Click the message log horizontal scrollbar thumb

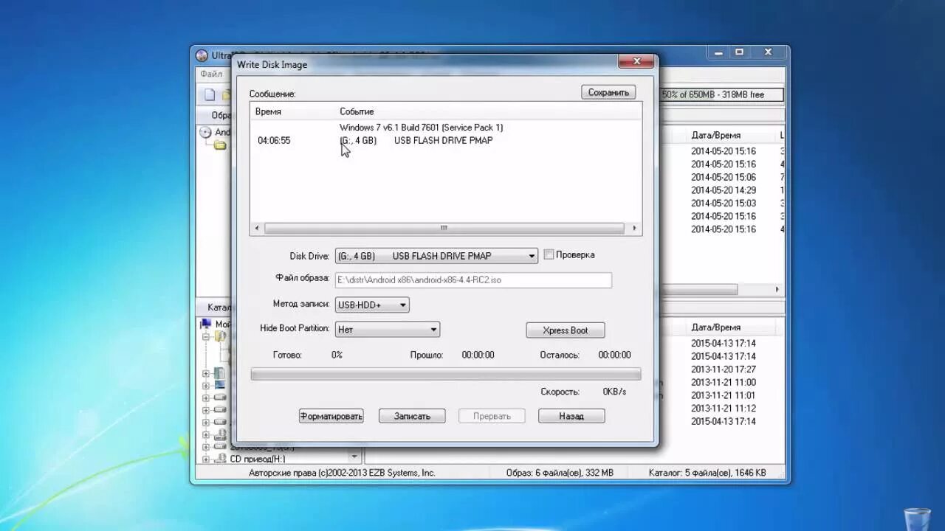(x=444, y=229)
